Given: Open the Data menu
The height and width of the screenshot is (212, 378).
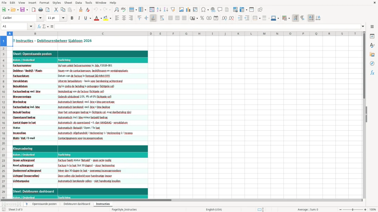Looking at the screenshot, I should tap(78, 3).
